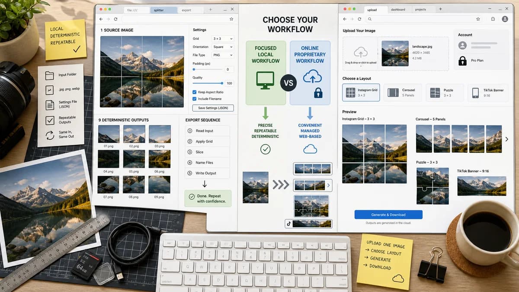Reload the page in the splitter window
Image resolution: width=519 pixels, height=292 pixels.
tap(115, 19)
